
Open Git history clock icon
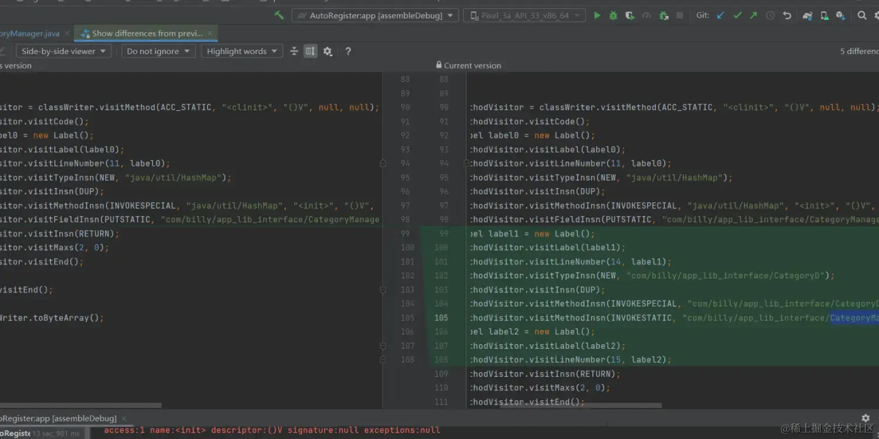[770, 15]
